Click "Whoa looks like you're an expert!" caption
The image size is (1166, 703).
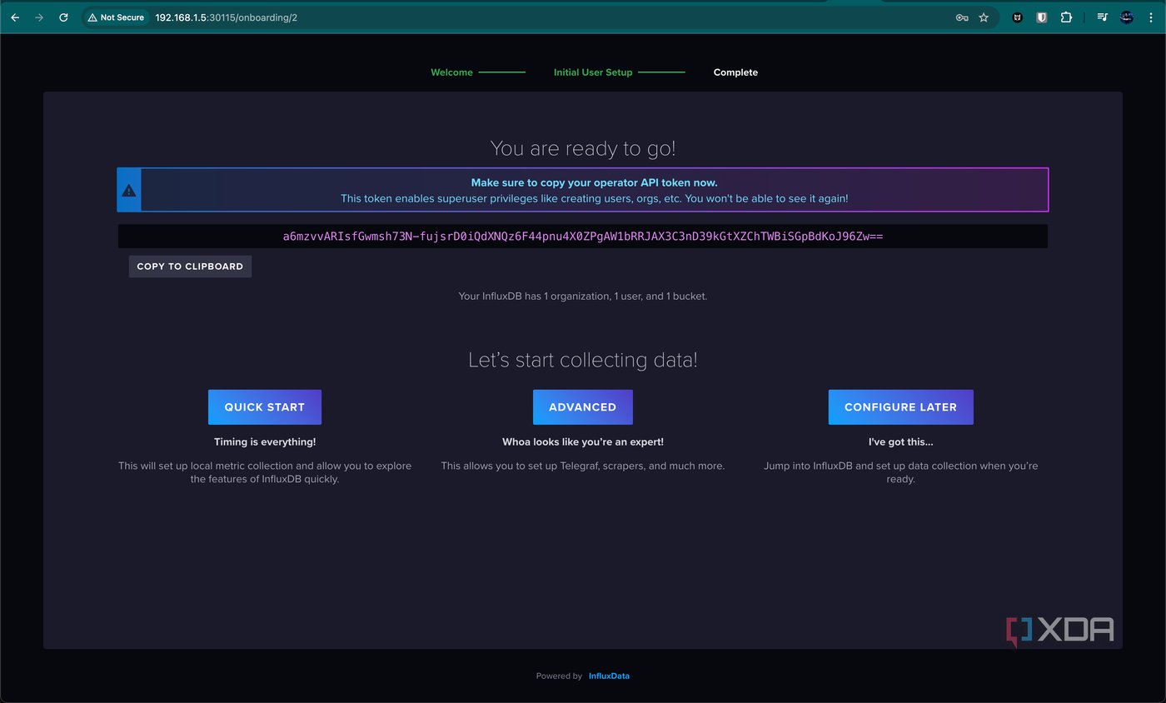coord(583,442)
